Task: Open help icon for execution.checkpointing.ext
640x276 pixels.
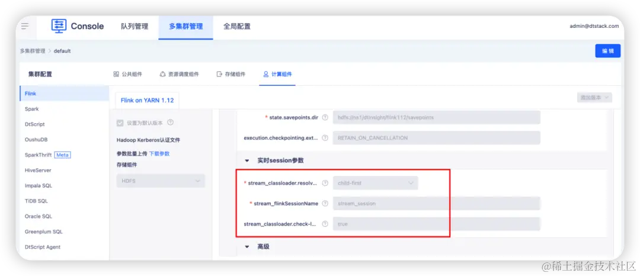Action: [x=325, y=138]
